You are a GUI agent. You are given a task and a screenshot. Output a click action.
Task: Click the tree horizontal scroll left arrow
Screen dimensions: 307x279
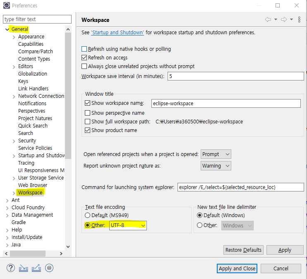click(6, 254)
